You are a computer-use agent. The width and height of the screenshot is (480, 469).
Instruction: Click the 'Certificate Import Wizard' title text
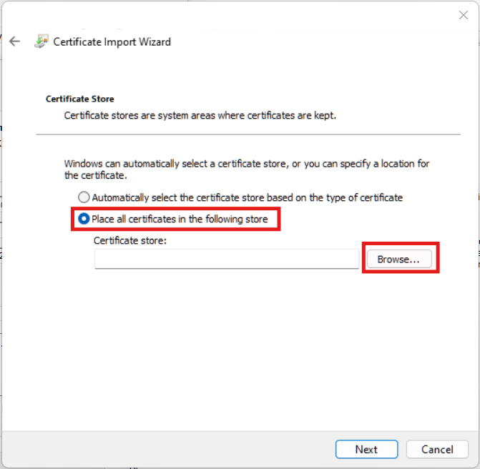click(112, 41)
